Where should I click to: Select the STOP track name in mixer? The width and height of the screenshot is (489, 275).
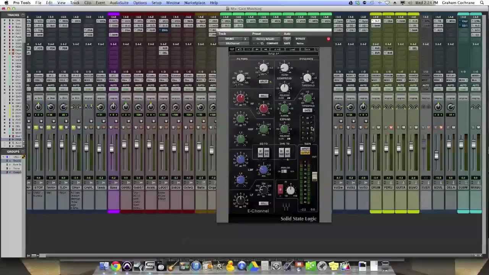pyautogui.click(x=38, y=188)
